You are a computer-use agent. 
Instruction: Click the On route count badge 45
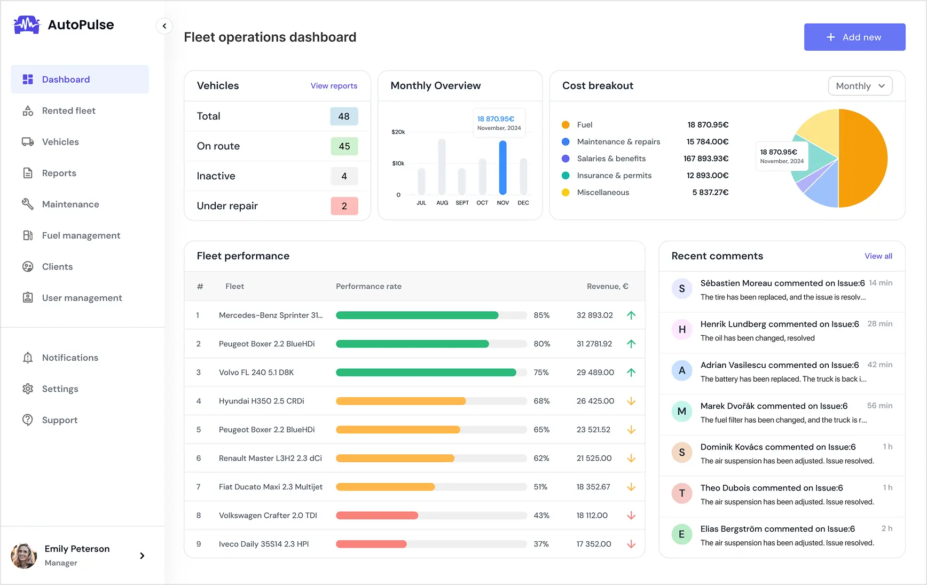tap(344, 146)
